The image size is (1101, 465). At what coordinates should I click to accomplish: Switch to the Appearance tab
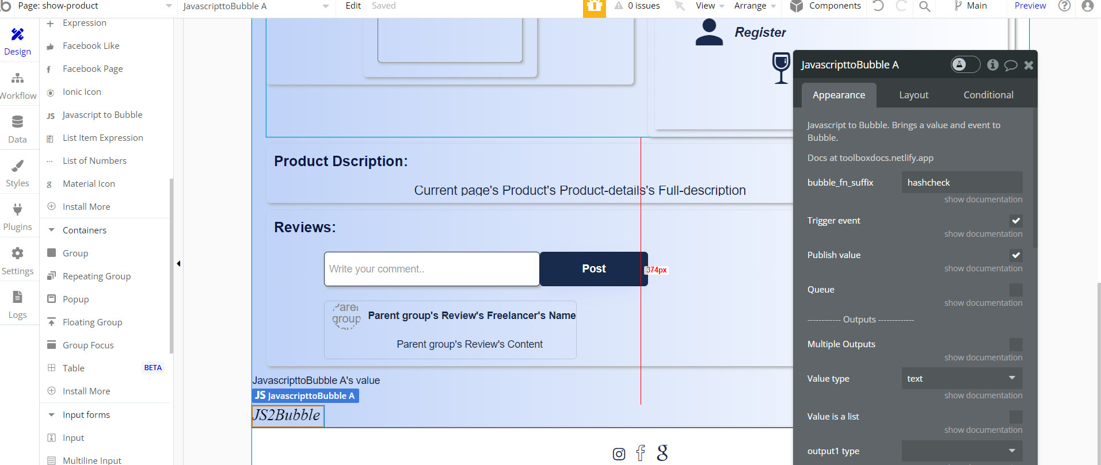(x=839, y=95)
